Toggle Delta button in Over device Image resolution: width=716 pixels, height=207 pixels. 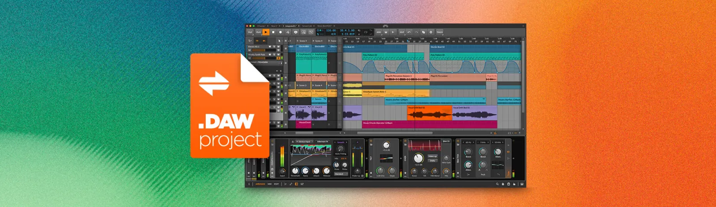pos(432,161)
